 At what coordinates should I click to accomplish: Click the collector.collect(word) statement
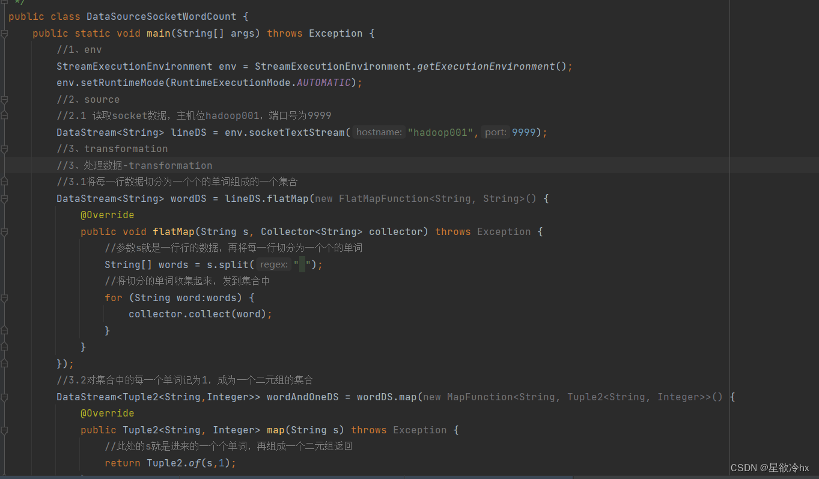click(x=198, y=314)
